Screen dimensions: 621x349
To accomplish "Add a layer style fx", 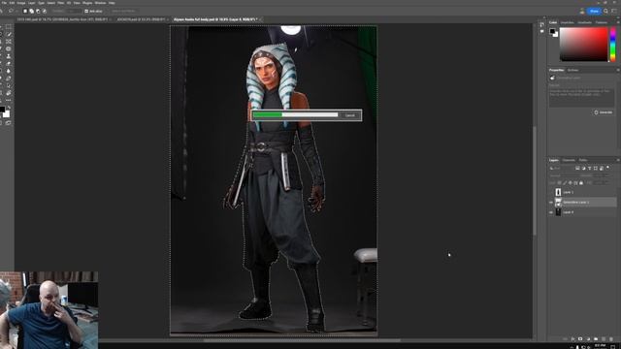I will point(572,339).
